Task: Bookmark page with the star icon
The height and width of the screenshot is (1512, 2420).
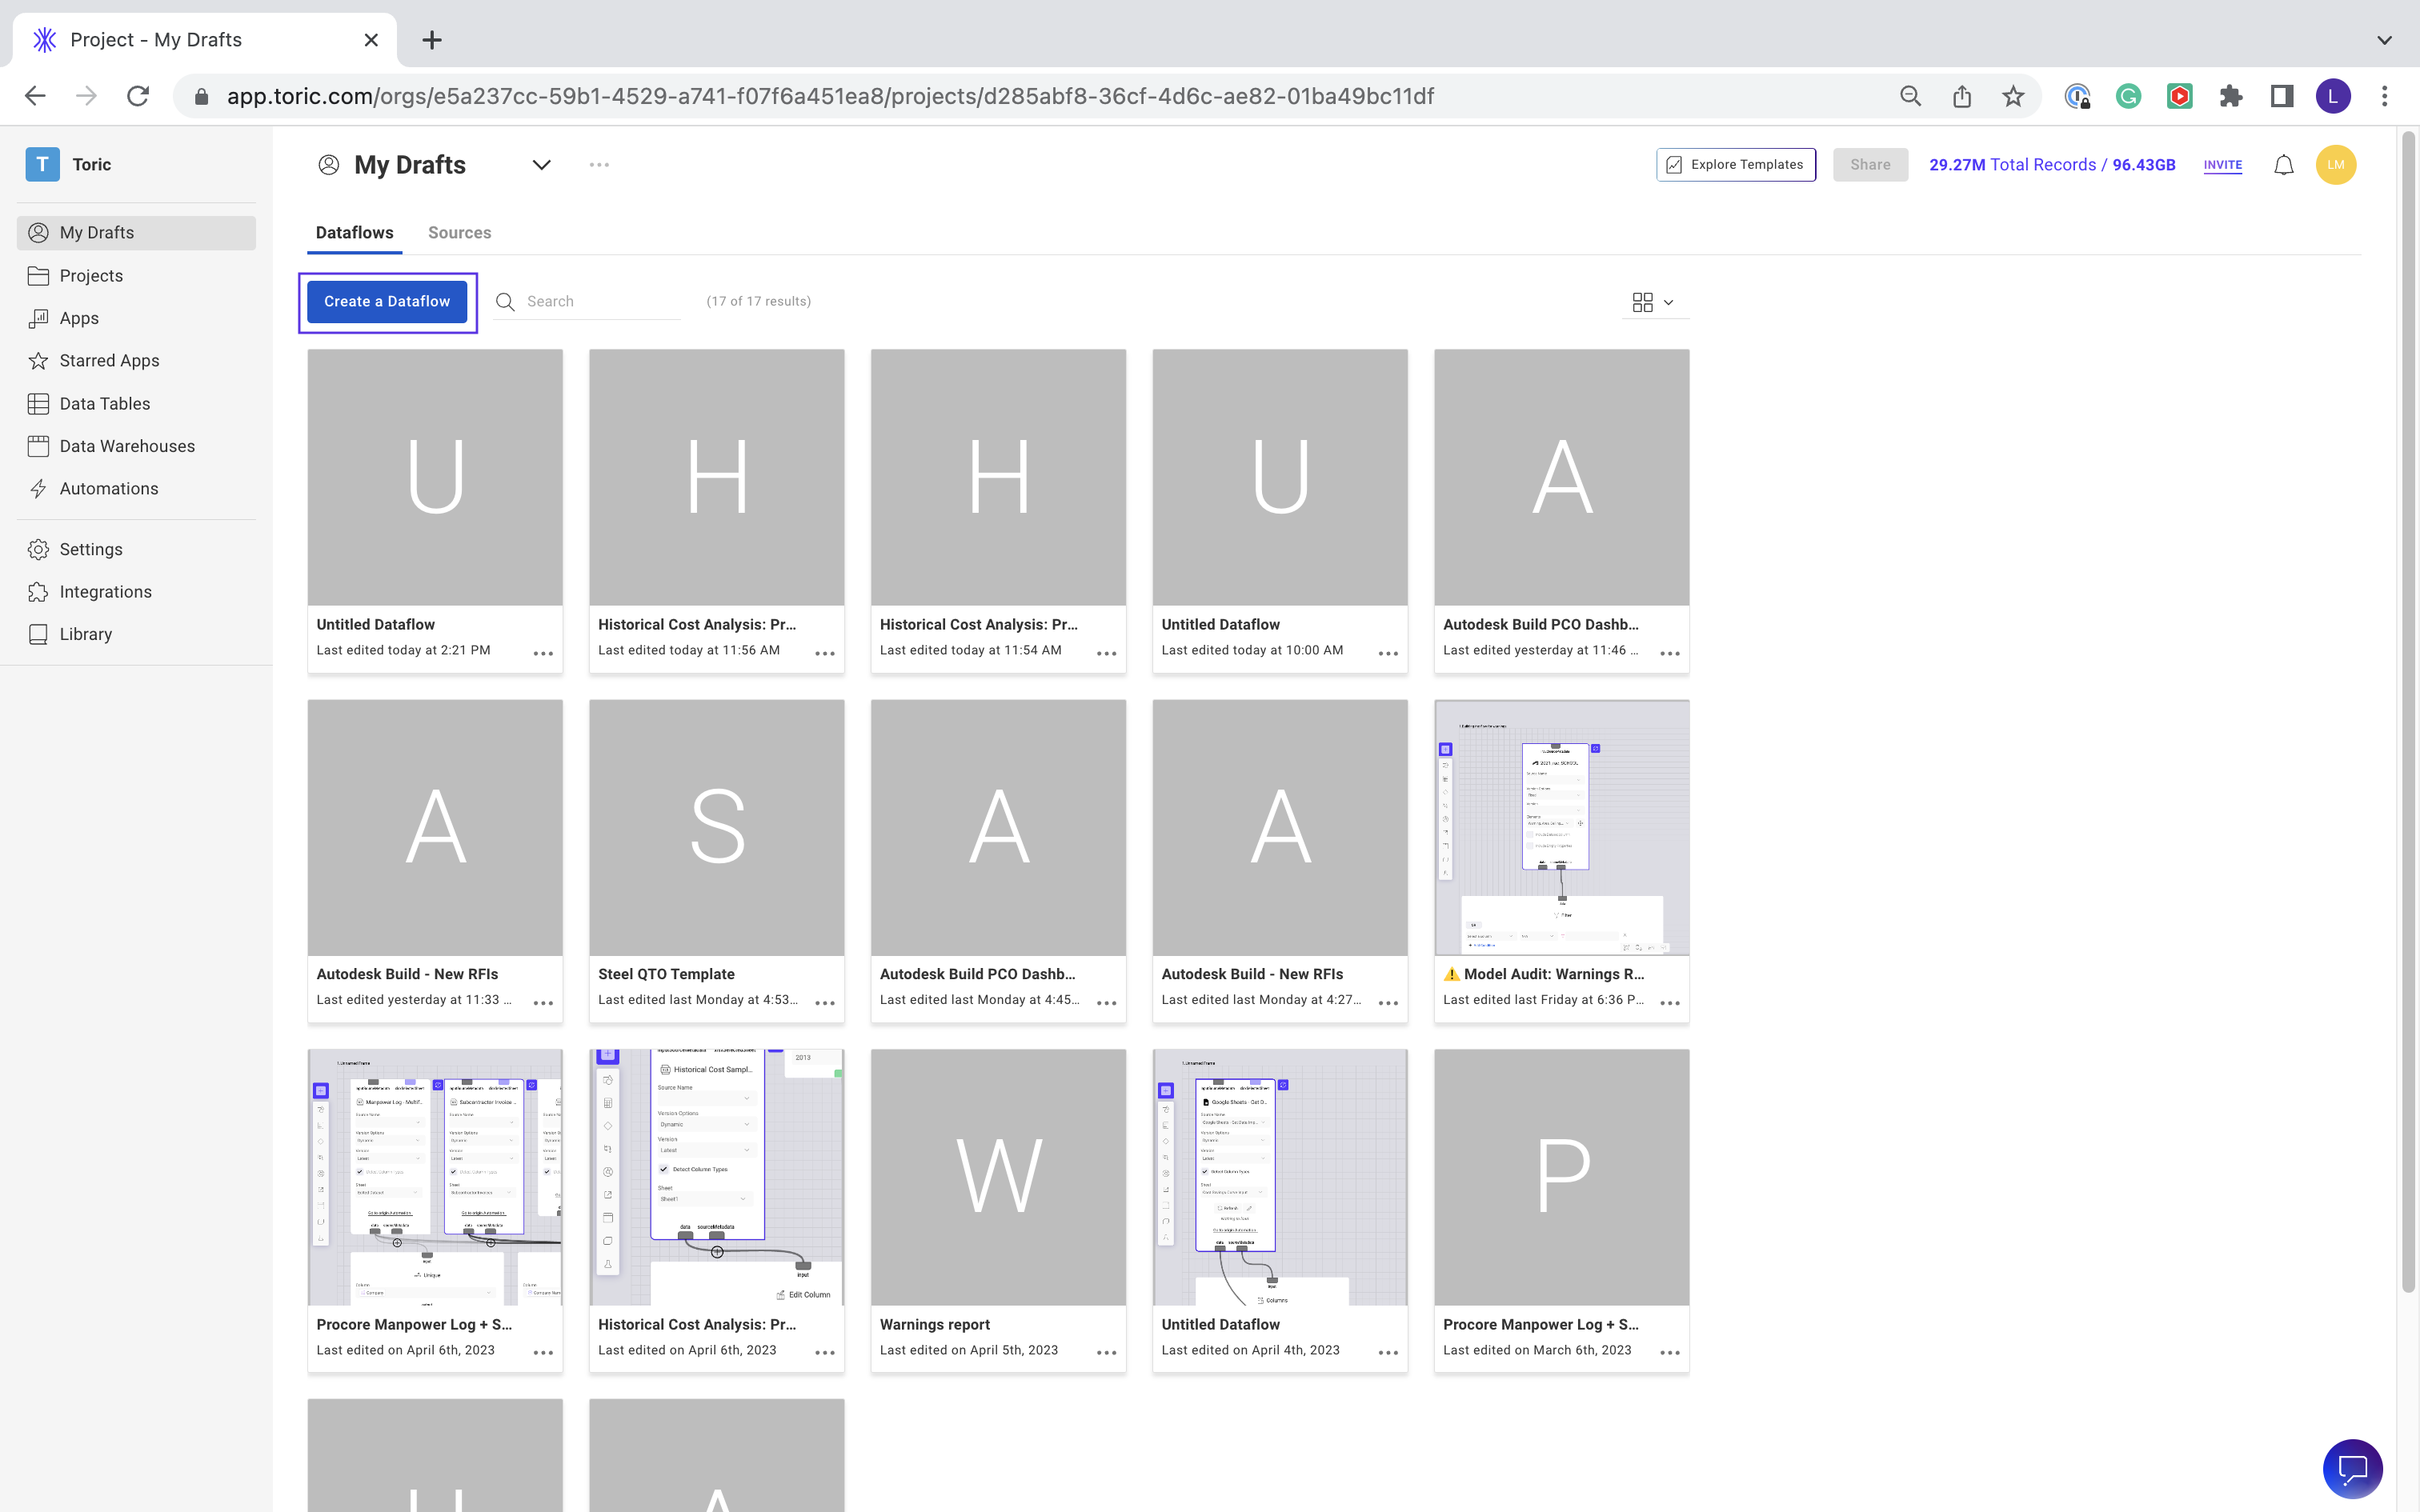Action: pyautogui.click(x=2013, y=96)
